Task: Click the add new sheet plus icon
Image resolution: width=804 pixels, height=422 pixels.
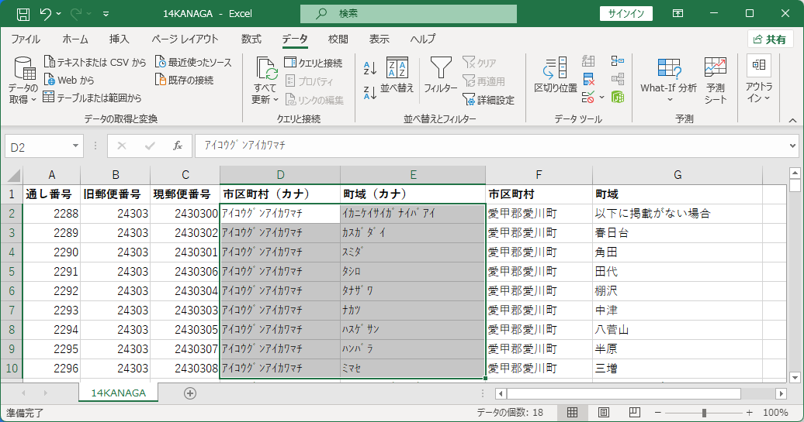Action: tap(189, 393)
